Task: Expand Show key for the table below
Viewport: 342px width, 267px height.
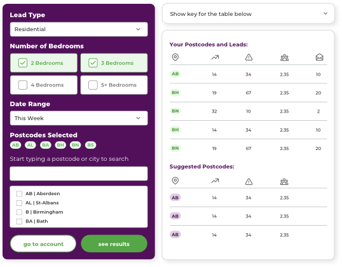Action: [248, 14]
